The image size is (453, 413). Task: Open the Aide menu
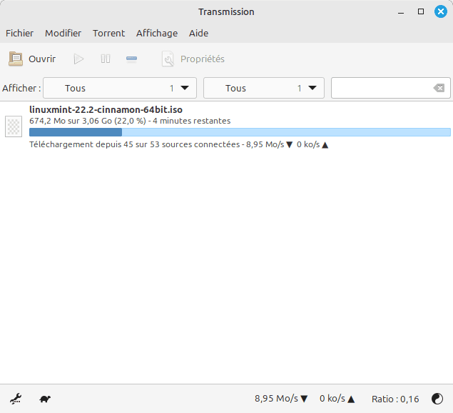198,33
